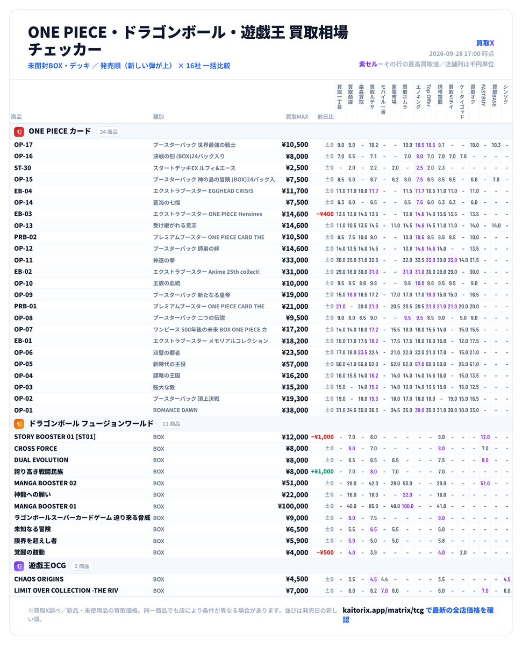The image size is (522, 645).
Task: Select the 買取一丁目 store column header
Action: [x=340, y=97]
